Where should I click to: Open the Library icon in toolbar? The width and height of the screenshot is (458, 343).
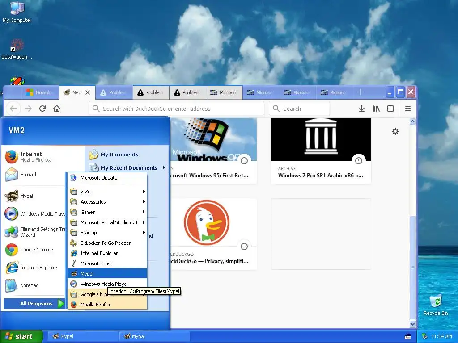coord(376,109)
